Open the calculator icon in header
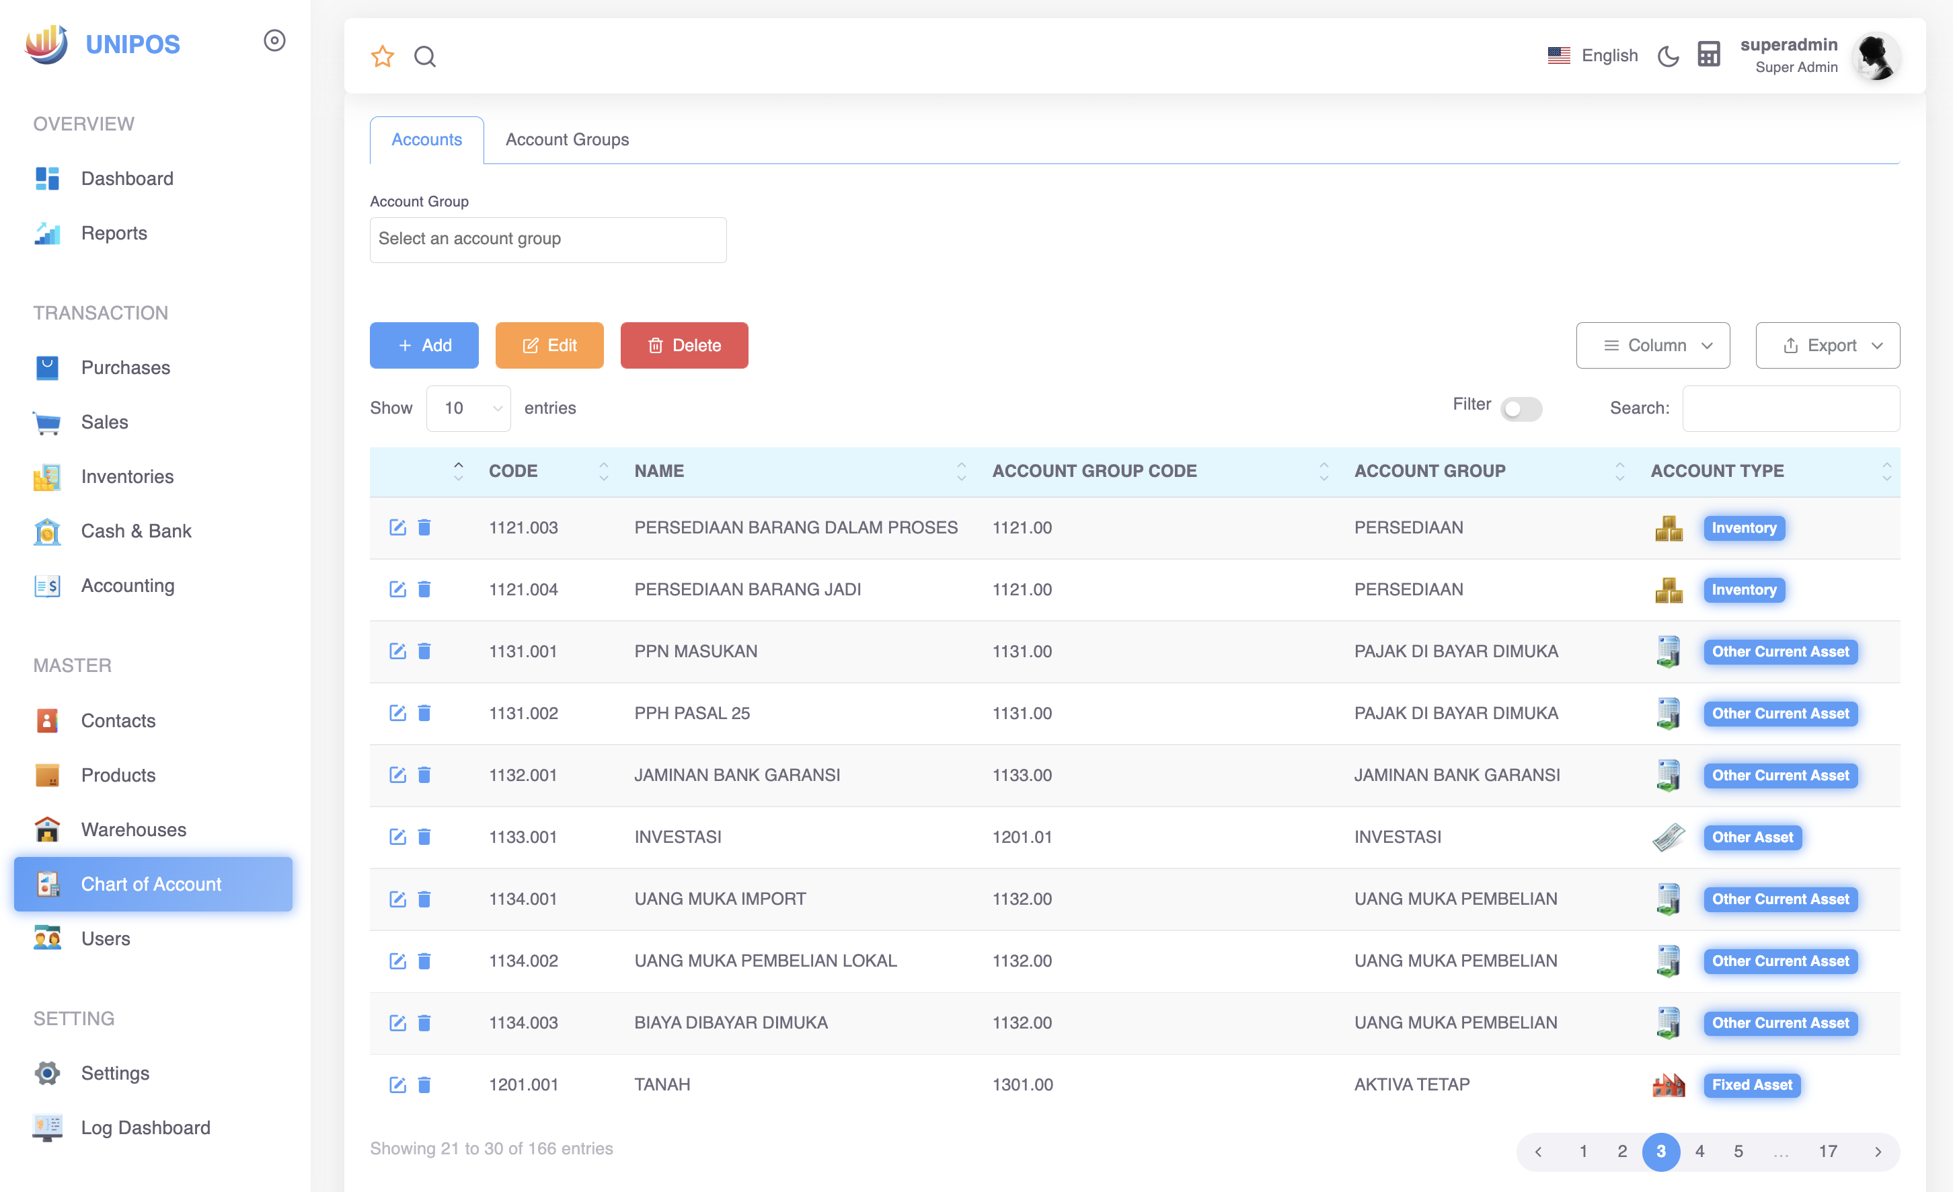The width and height of the screenshot is (1953, 1192). [x=1708, y=54]
